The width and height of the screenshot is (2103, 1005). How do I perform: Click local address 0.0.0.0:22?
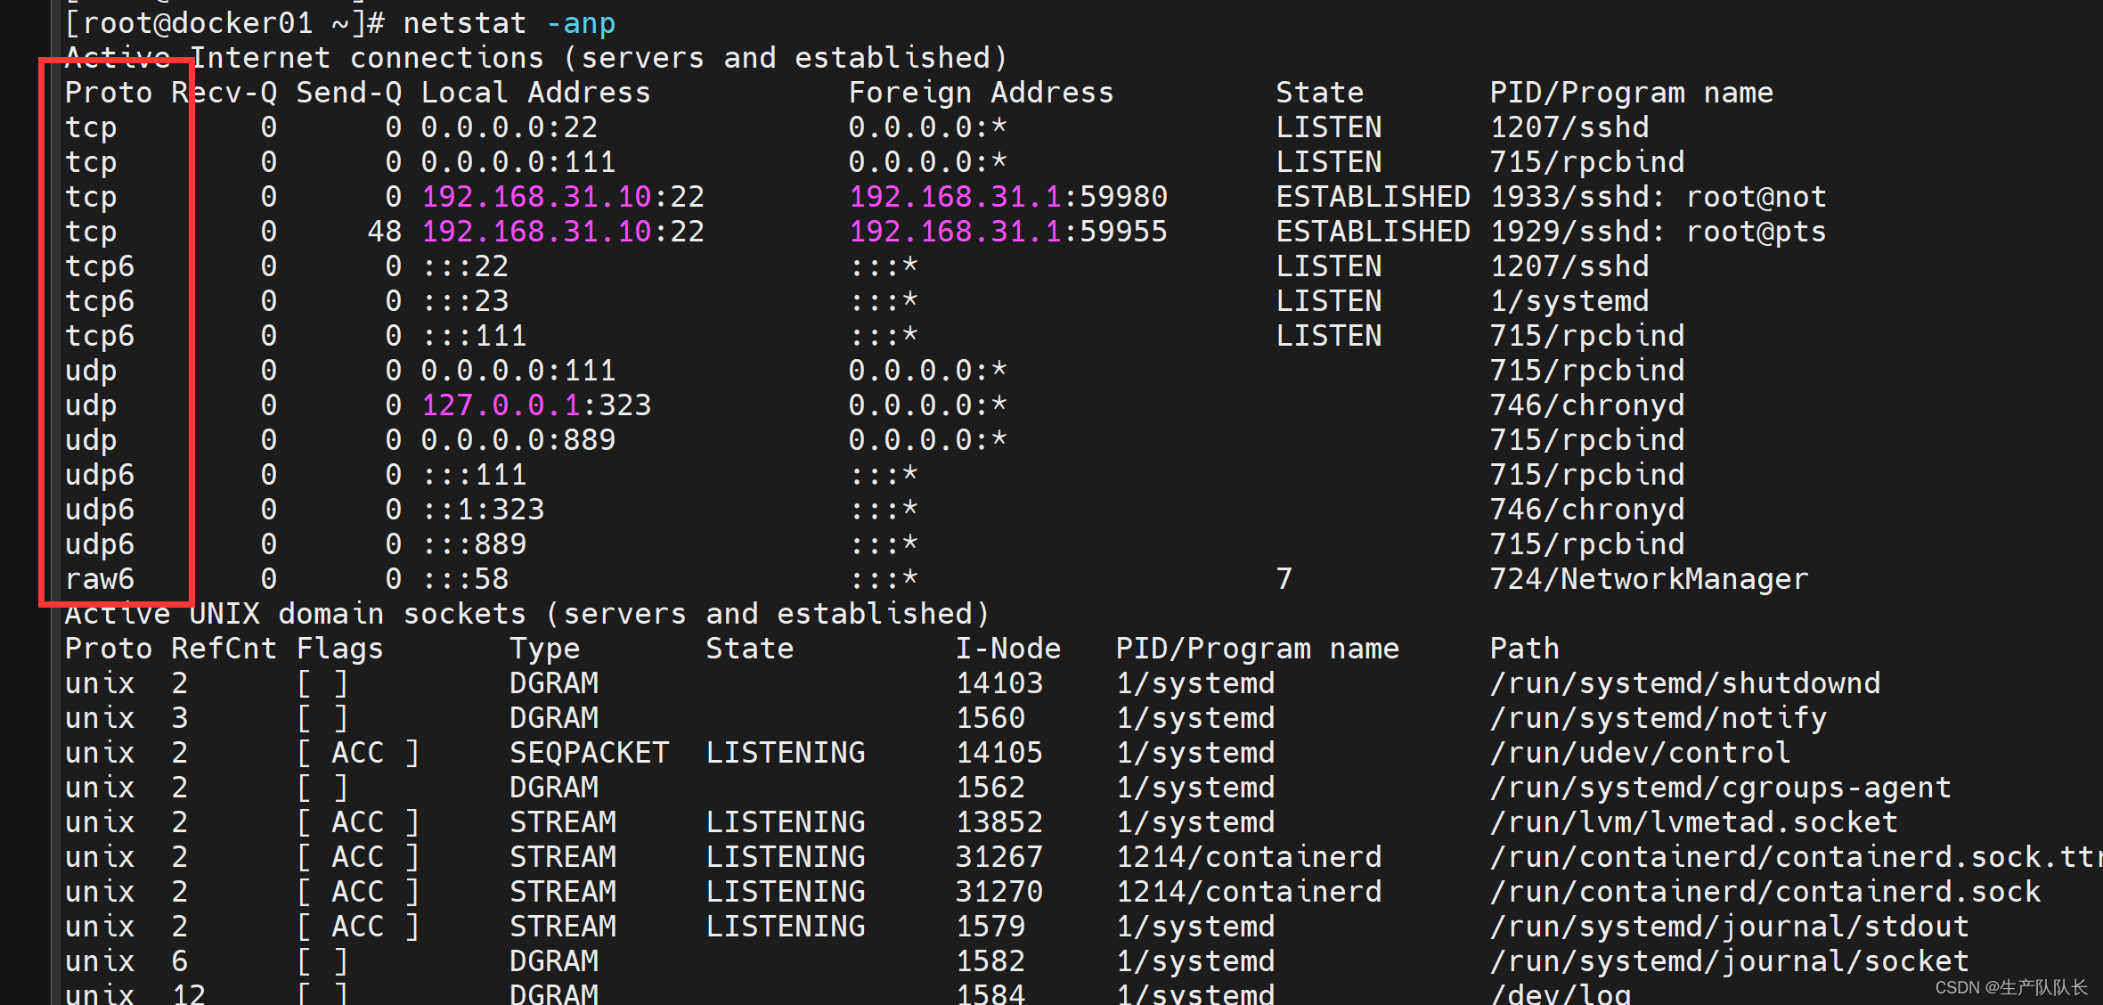pos(509,127)
